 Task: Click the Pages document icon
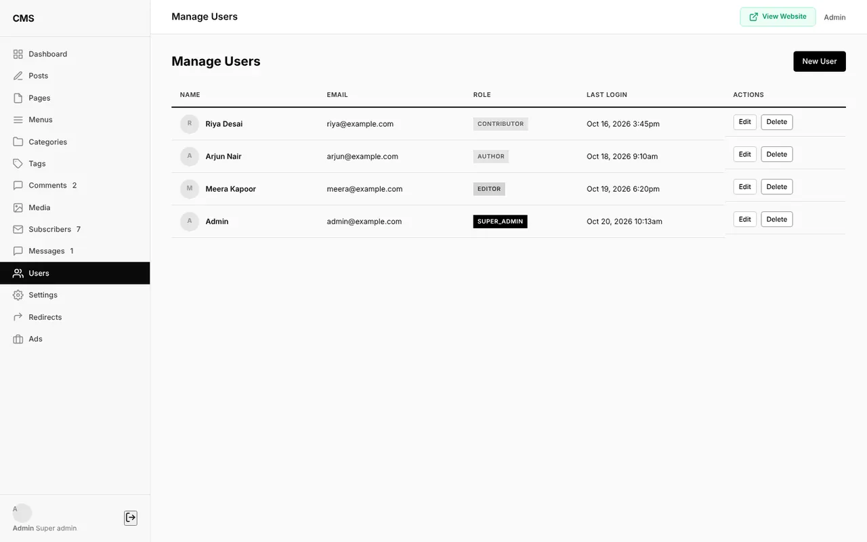pyautogui.click(x=18, y=98)
